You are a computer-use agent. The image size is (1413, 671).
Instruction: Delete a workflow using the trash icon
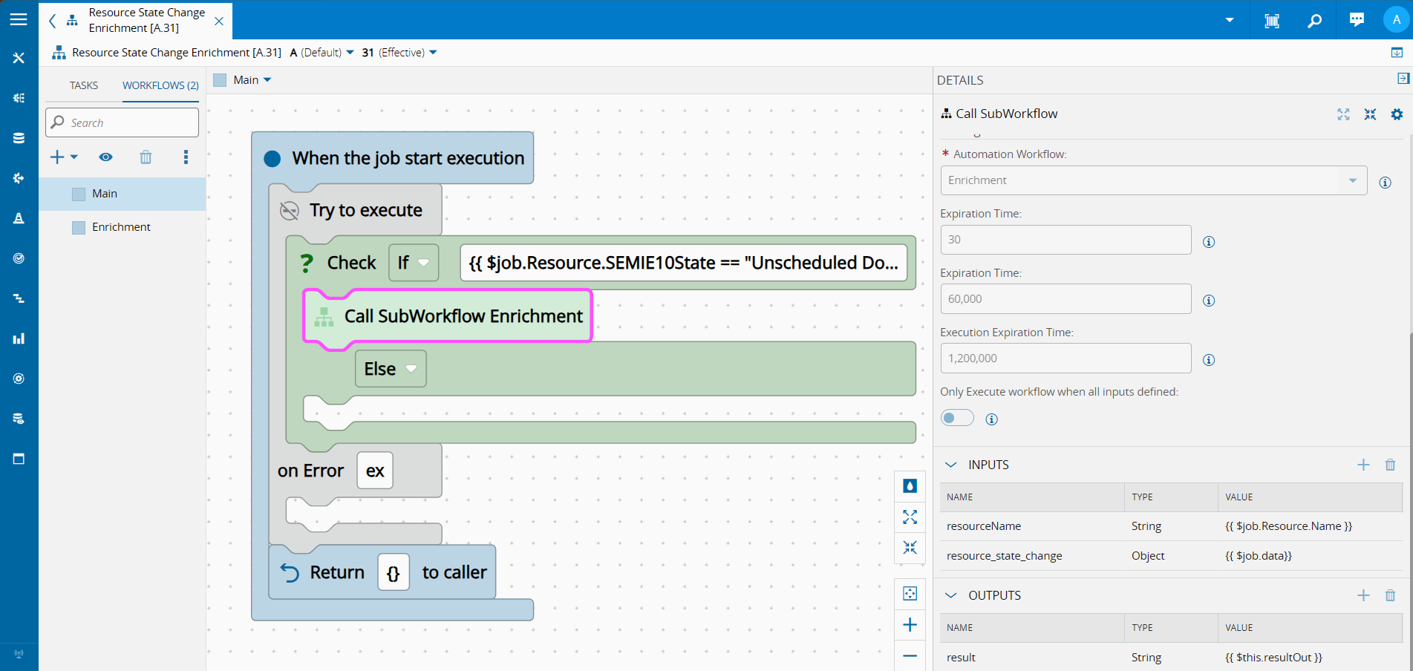tap(145, 157)
